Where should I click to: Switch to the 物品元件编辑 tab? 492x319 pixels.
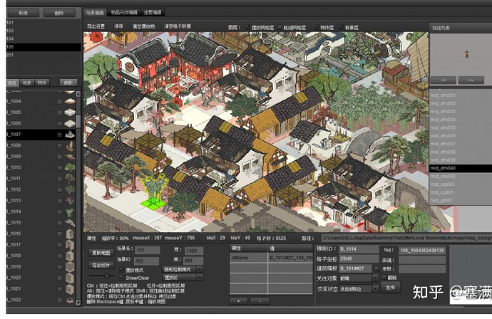124,13
